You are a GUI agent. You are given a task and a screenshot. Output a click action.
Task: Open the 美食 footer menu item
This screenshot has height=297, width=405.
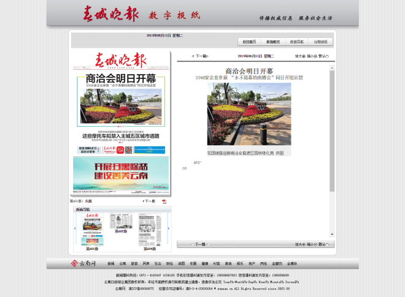pyautogui.click(x=228, y=263)
